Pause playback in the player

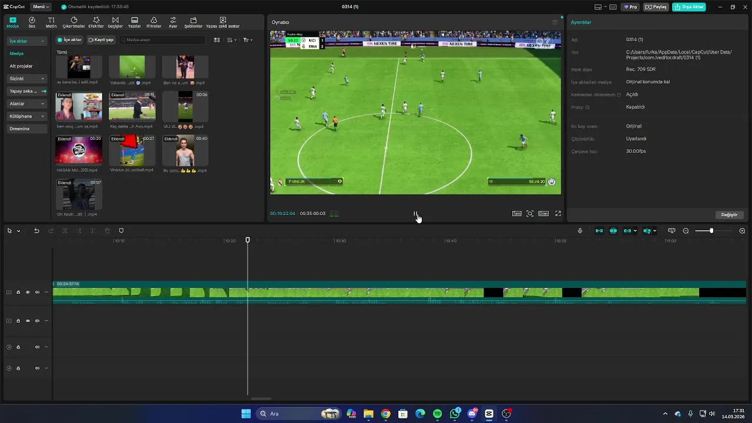(x=415, y=214)
